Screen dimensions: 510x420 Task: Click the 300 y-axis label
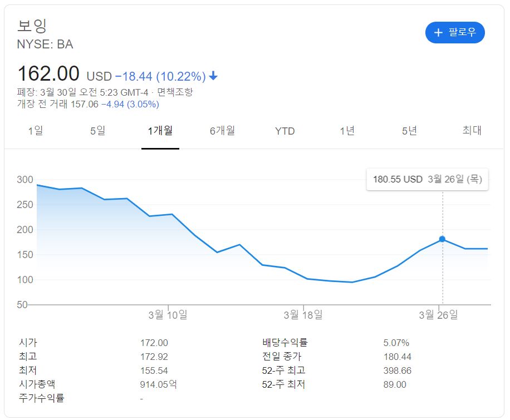click(x=25, y=180)
